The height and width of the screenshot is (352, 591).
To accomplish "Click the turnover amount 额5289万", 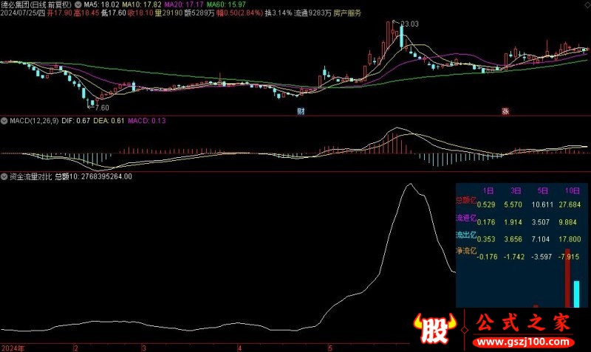I will pos(199,13).
